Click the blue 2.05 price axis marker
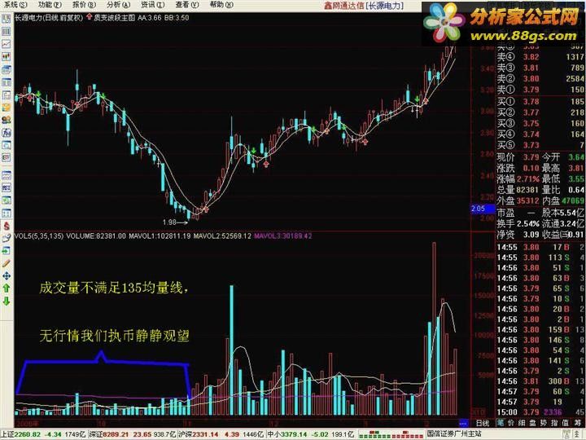The width and height of the screenshot is (586, 440). point(482,209)
